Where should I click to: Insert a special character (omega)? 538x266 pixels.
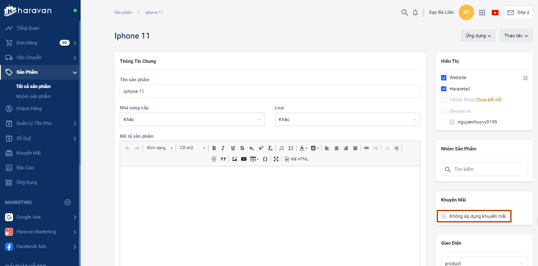265,159
